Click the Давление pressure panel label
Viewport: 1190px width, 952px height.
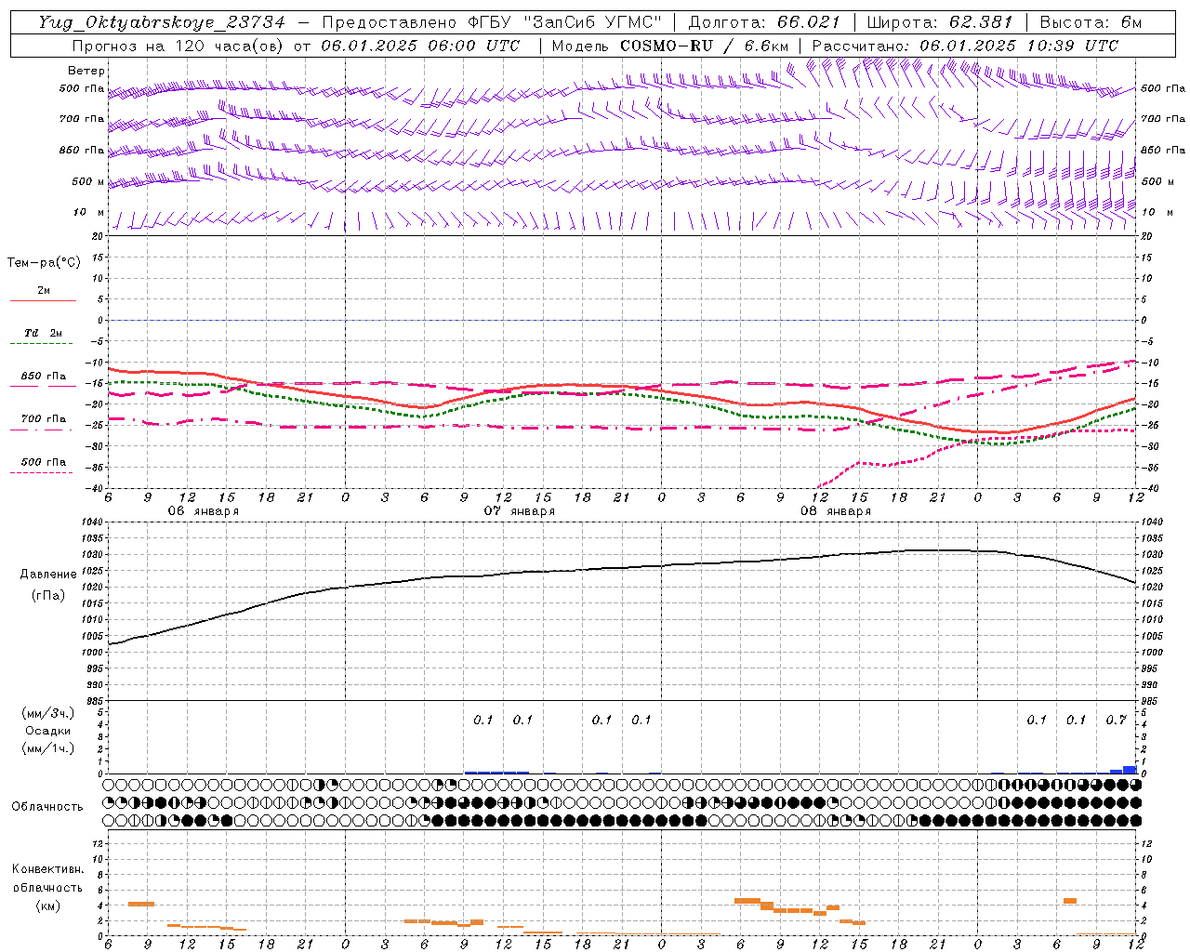click(x=48, y=575)
